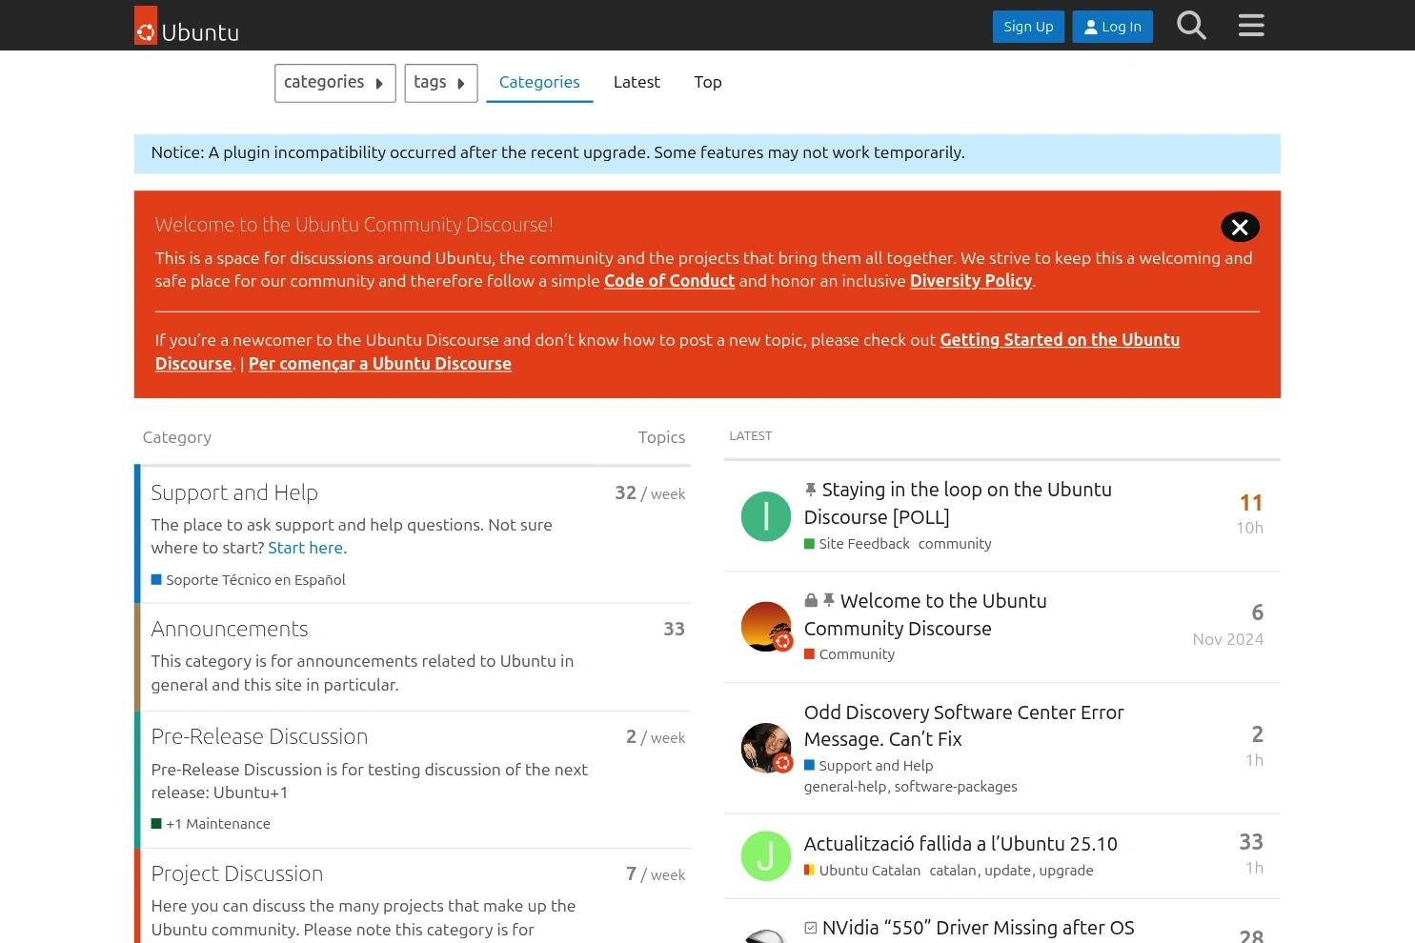Click the pin icon on the POLL topic
The image size is (1415, 943).
[x=810, y=489]
